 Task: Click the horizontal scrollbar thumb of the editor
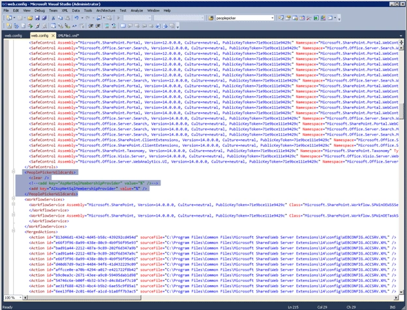84,298
